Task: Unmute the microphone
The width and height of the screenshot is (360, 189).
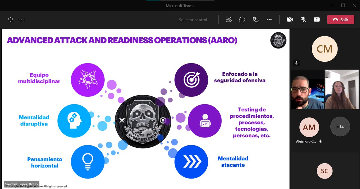Action: coord(303,19)
